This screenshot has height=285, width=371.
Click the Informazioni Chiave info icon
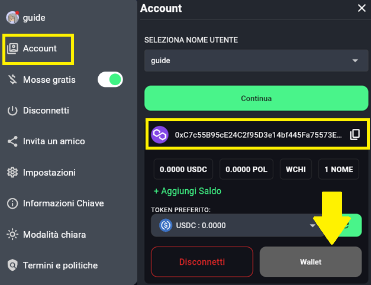(x=12, y=203)
